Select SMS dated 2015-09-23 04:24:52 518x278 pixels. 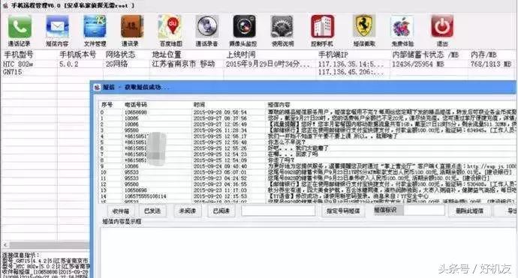(x=307, y=178)
